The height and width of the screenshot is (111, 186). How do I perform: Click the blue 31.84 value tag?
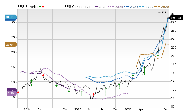(x=11, y=17)
